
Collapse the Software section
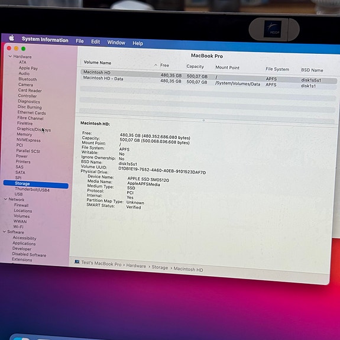click(4, 232)
